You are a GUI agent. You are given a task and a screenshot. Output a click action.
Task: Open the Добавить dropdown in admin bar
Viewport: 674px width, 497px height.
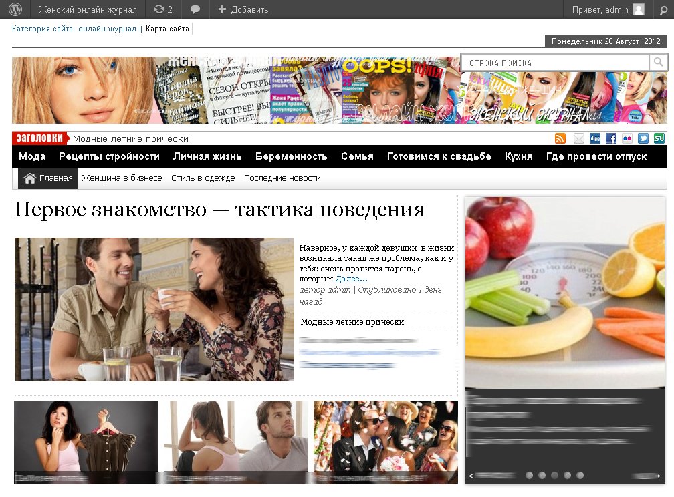[x=243, y=9]
